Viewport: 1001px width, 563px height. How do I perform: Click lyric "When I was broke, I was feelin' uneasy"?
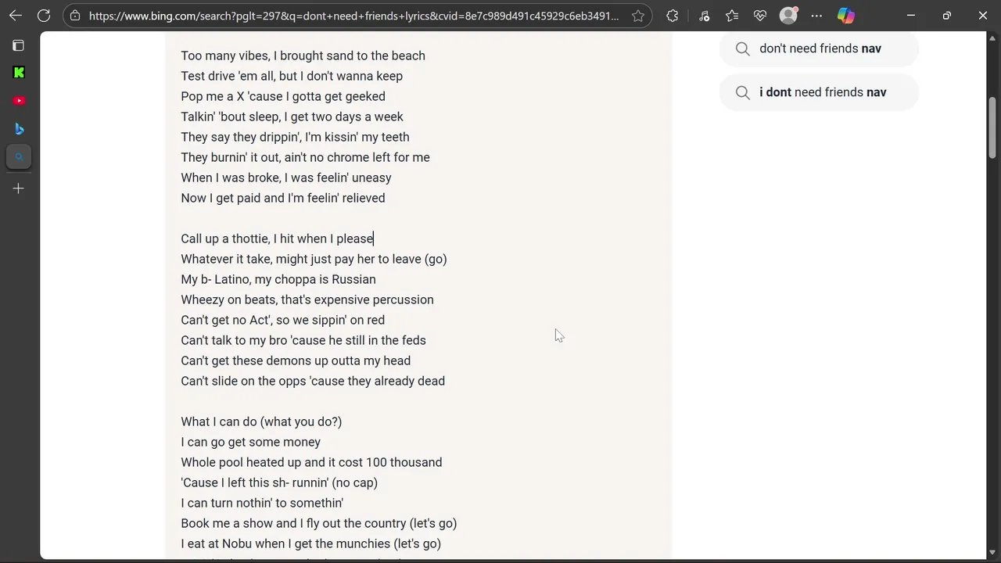[x=286, y=178]
